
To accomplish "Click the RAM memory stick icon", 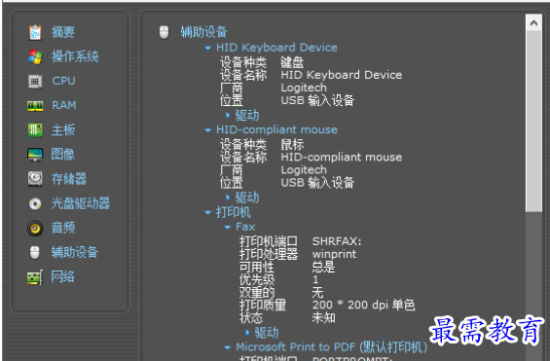I will pyautogui.click(x=35, y=106).
